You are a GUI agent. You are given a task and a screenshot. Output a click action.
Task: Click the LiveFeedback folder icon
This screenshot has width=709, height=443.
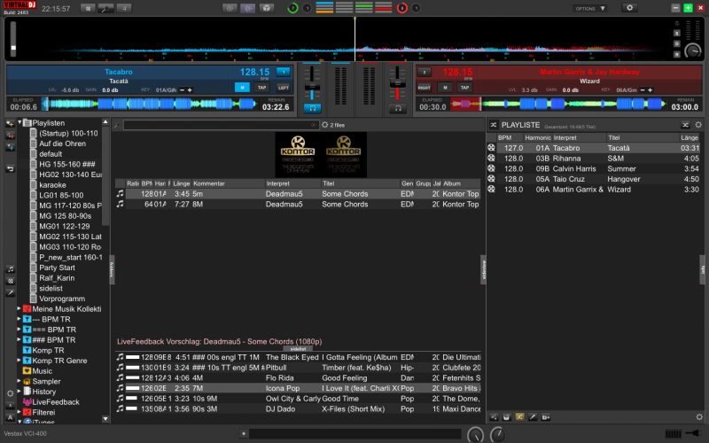27,402
